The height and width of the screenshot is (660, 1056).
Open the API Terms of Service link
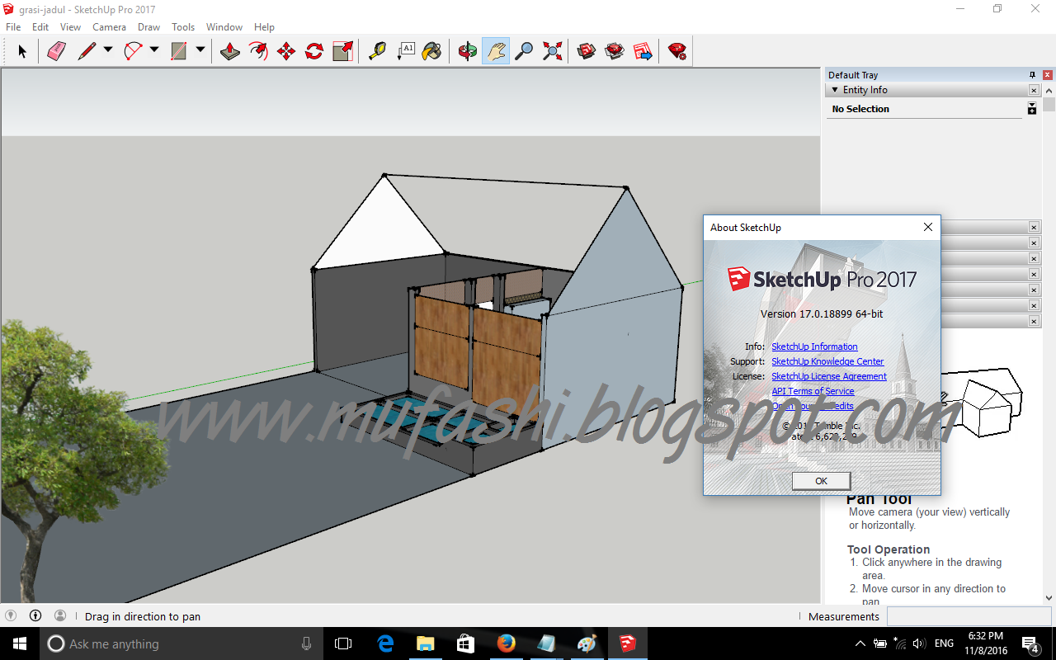click(813, 391)
